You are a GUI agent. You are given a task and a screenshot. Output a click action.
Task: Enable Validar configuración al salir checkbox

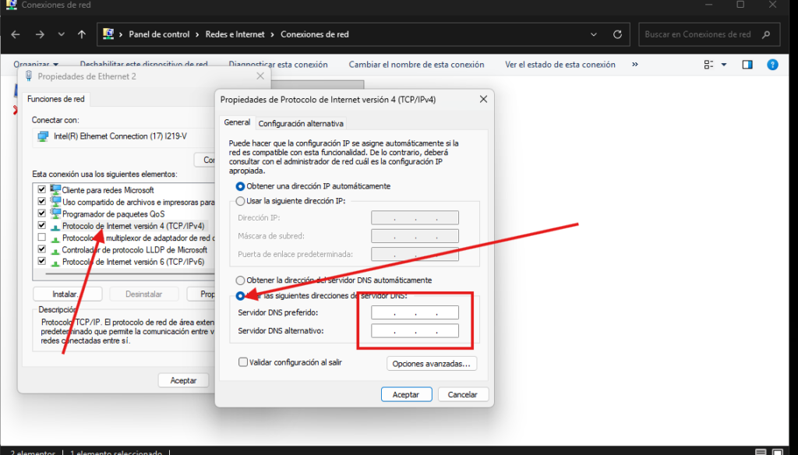(x=243, y=362)
